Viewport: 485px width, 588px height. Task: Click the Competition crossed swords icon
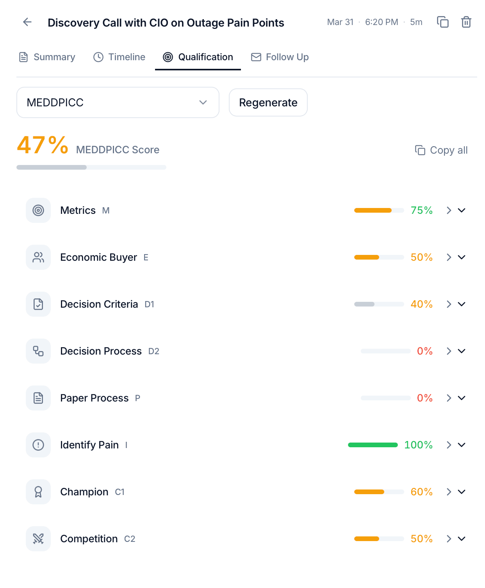tap(38, 539)
